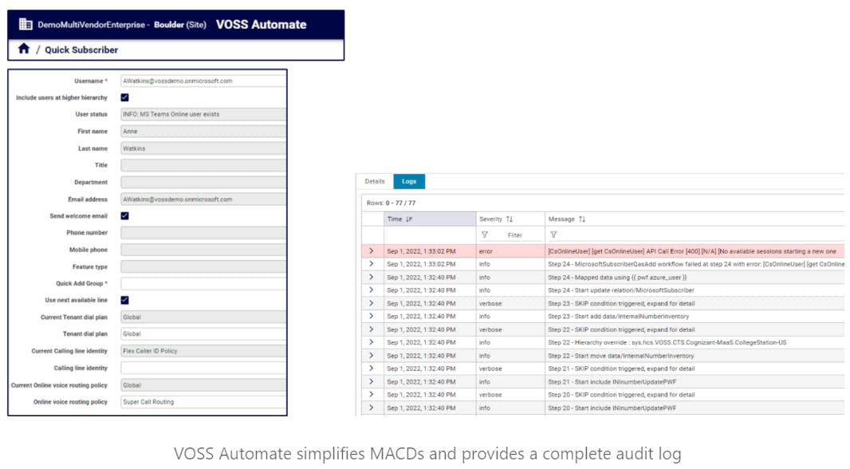Click the Home icon in breadcrumb
Image resolution: width=850 pixels, height=469 pixels.
[x=24, y=49]
